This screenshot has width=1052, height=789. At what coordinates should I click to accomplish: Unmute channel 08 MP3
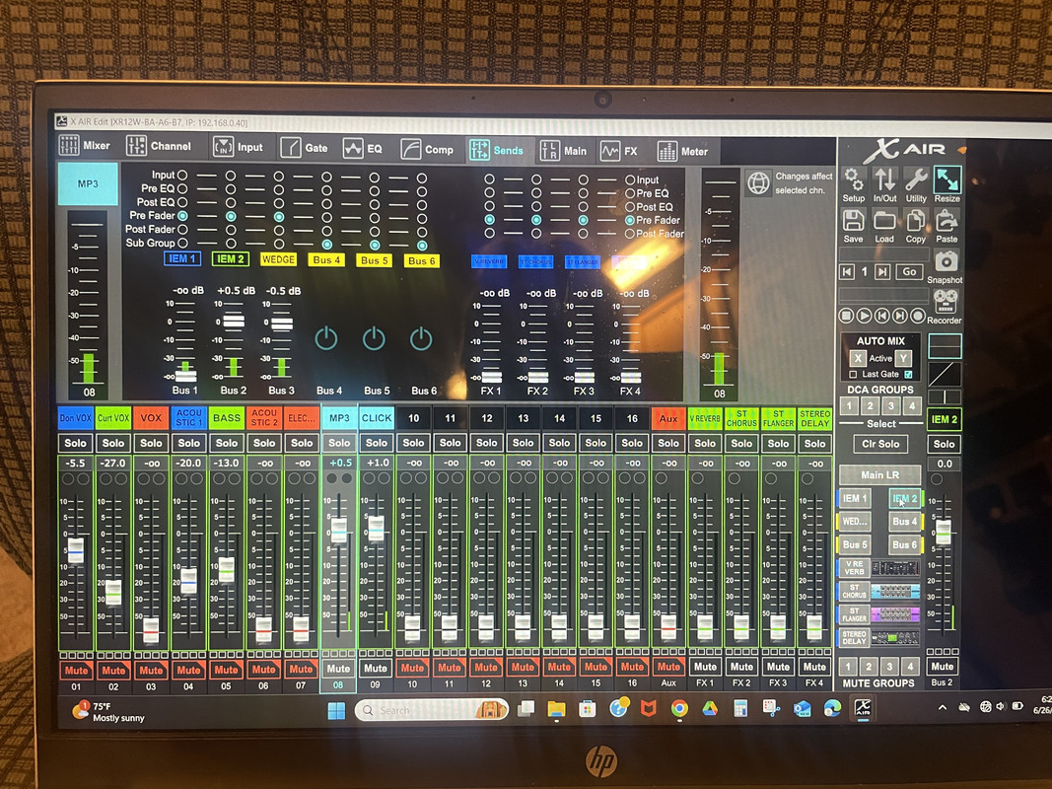[338, 669]
